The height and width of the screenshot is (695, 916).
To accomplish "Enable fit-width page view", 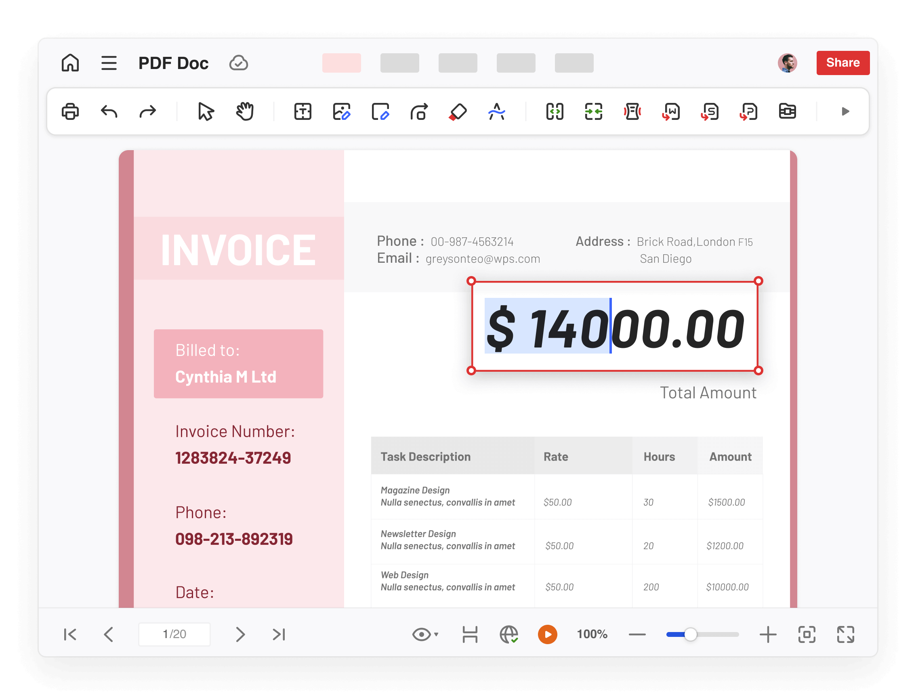I will pyautogui.click(x=470, y=634).
